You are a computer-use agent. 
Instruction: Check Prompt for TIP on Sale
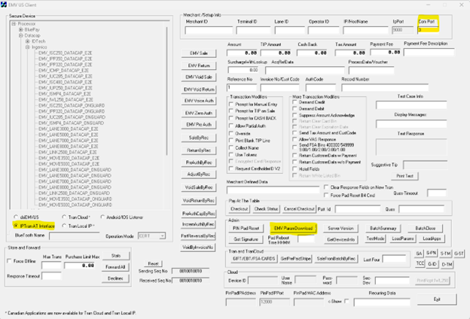[231, 111]
